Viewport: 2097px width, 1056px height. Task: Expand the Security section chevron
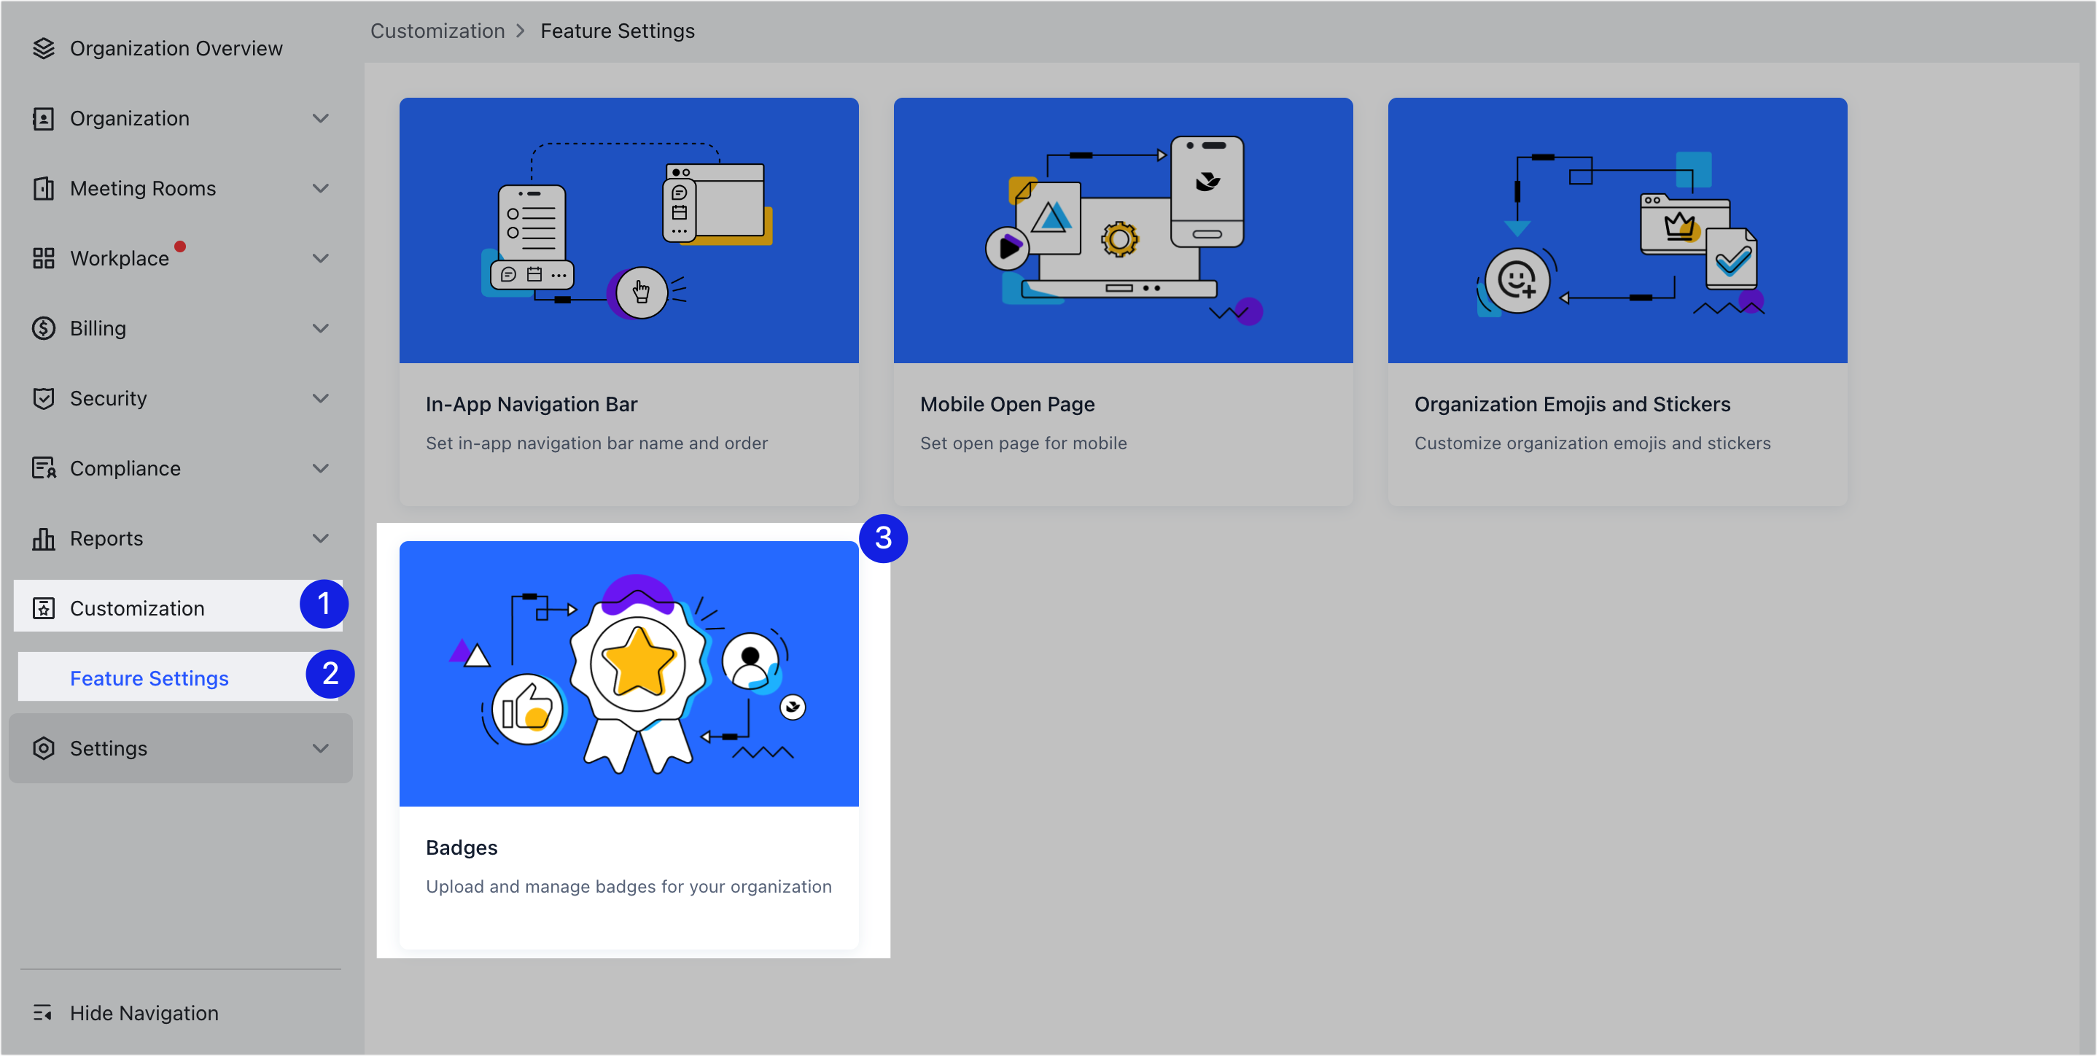pyautogui.click(x=321, y=398)
